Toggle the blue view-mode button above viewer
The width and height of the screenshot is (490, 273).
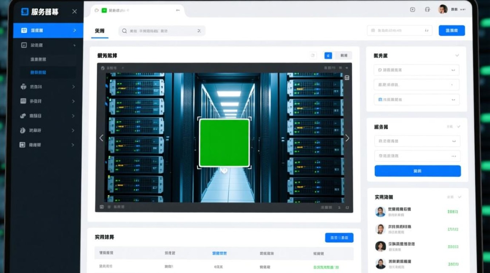click(x=328, y=55)
